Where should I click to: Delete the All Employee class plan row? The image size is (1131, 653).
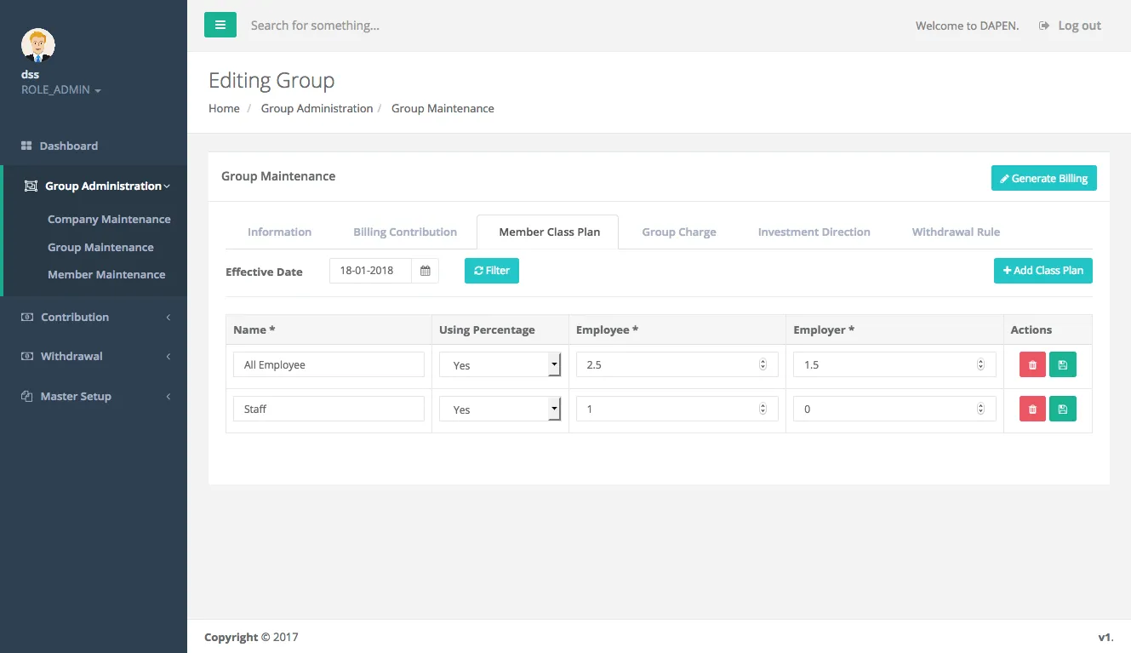pyautogui.click(x=1032, y=364)
